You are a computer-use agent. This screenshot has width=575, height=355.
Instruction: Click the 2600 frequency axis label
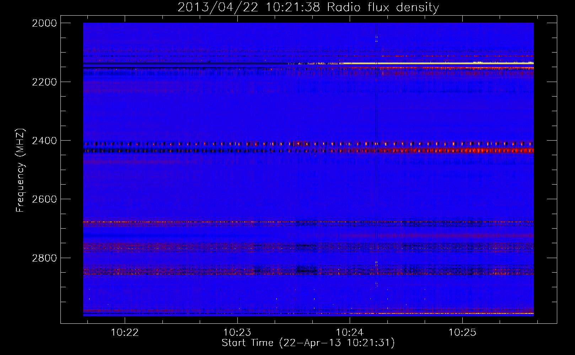coord(44,199)
